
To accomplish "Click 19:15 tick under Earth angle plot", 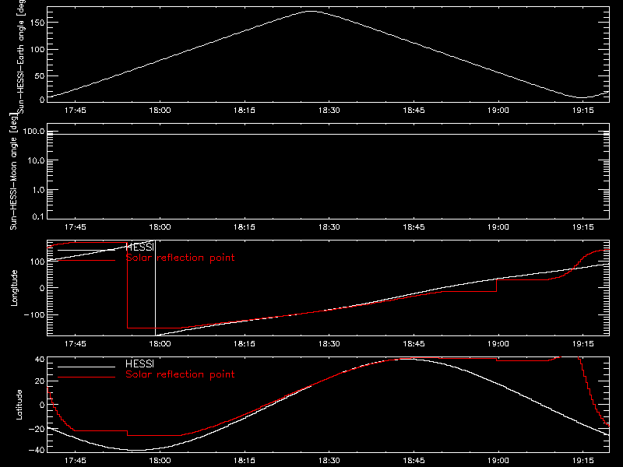I will pyautogui.click(x=583, y=111).
